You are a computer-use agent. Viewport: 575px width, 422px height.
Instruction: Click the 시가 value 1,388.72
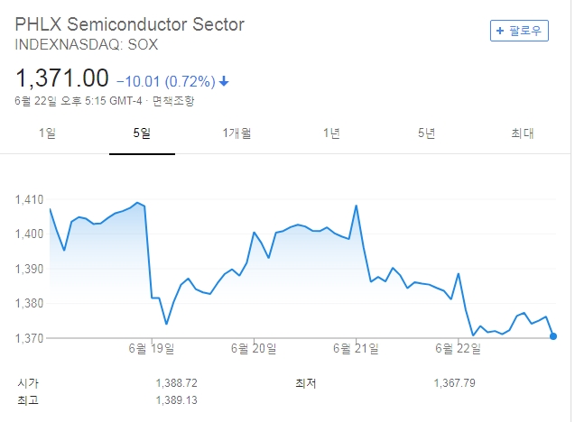coord(176,383)
